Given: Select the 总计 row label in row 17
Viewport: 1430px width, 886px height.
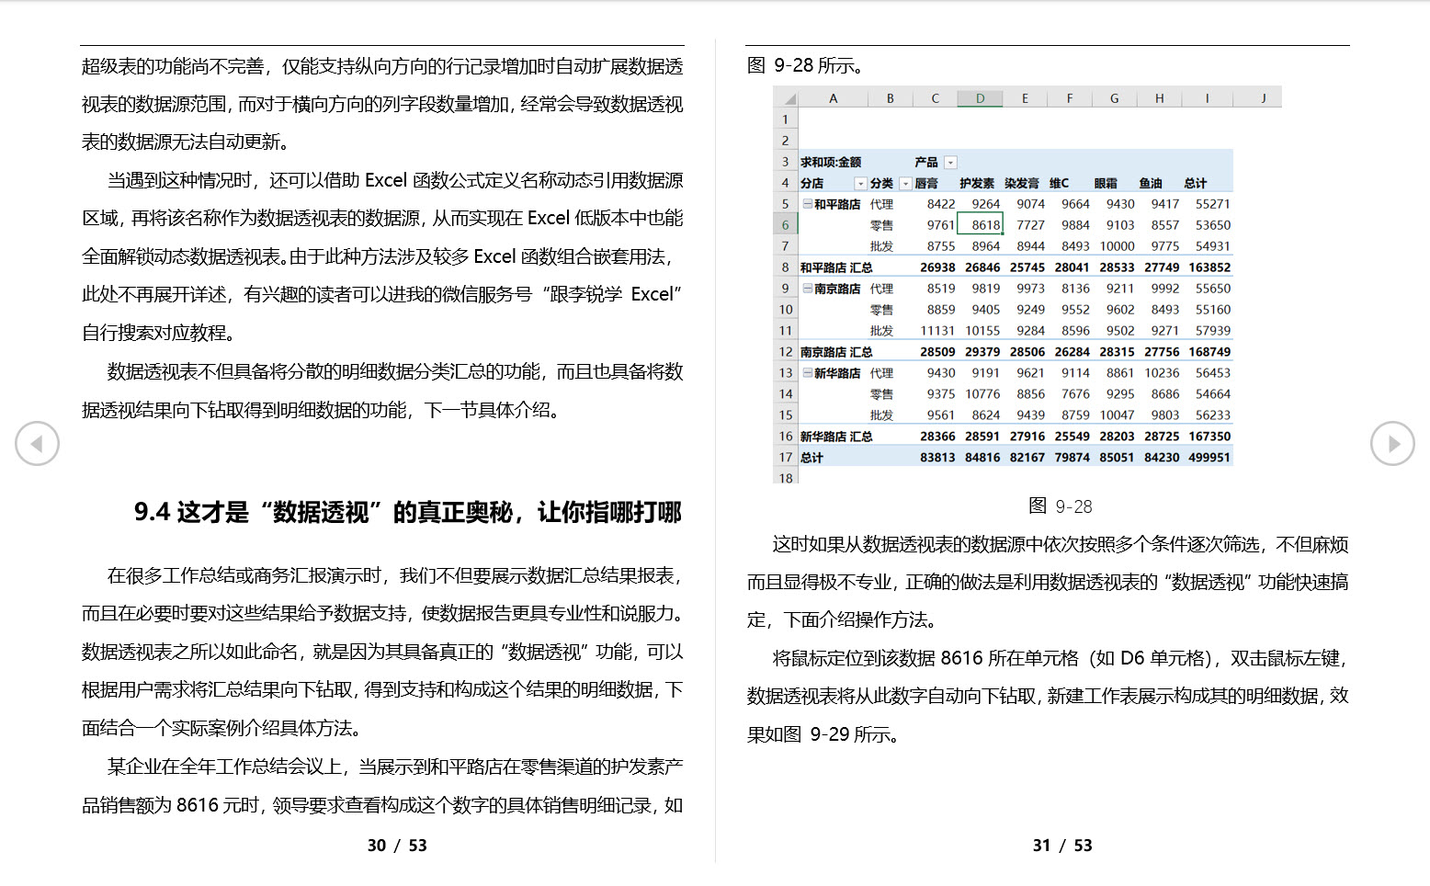Looking at the screenshot, I should tap(811, 458).
